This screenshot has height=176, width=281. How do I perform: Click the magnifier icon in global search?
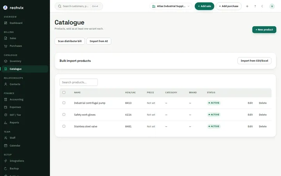pyautogui.click(x=59, y=6)
